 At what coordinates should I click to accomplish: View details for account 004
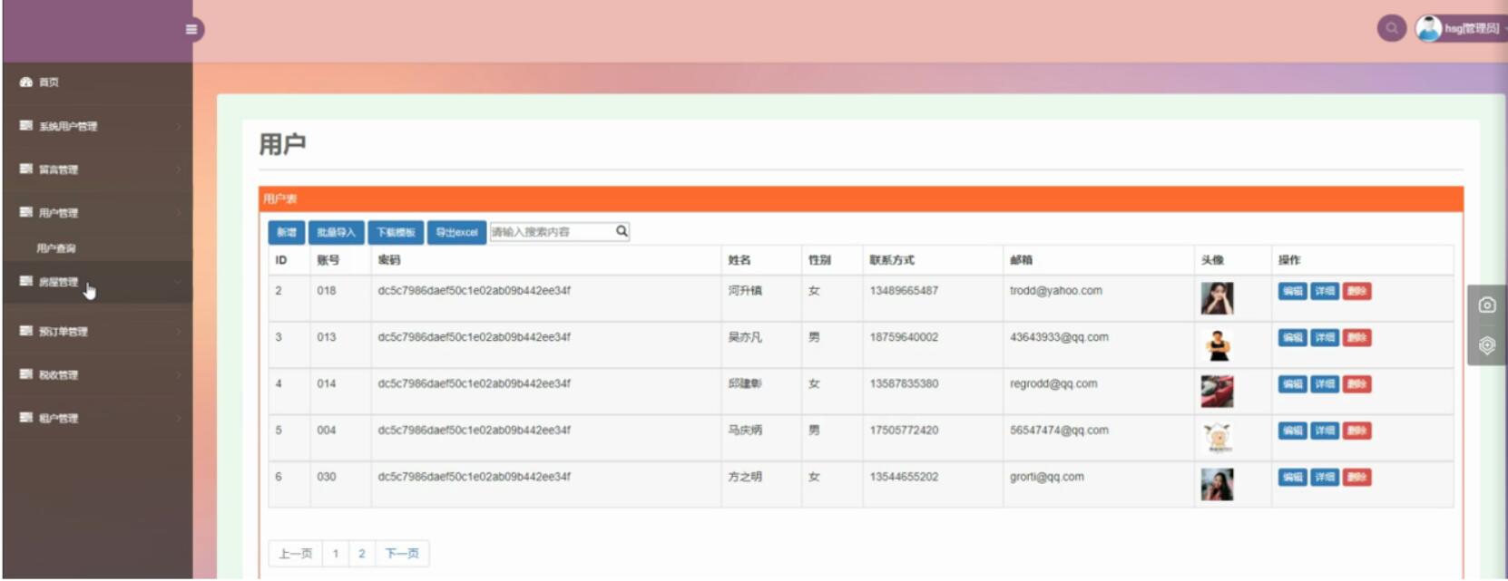(x=1325, y=431)
